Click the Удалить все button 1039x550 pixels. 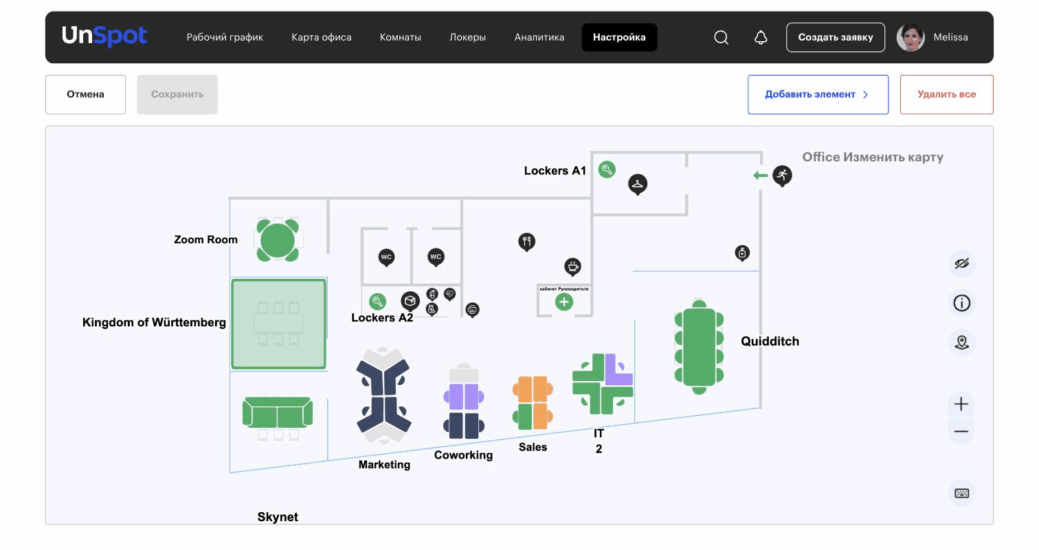946,95
